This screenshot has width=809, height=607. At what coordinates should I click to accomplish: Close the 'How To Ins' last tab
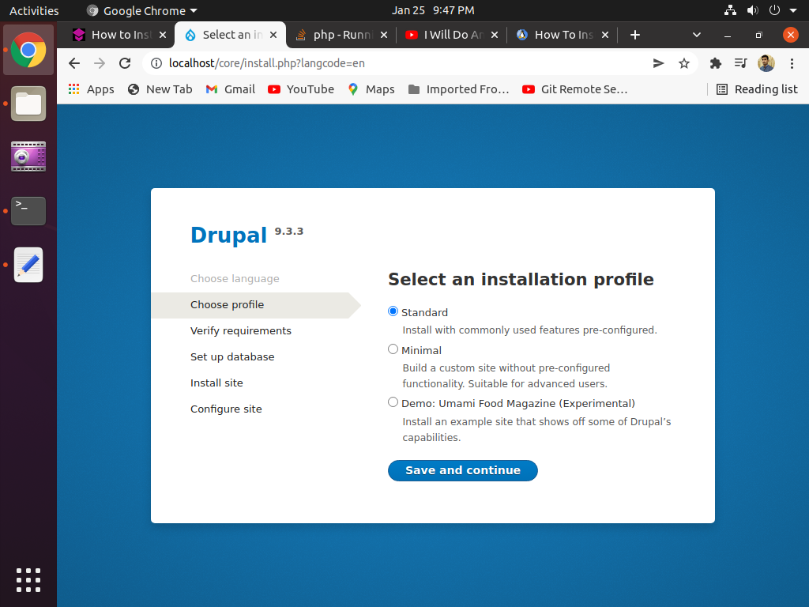coord(605,35)
